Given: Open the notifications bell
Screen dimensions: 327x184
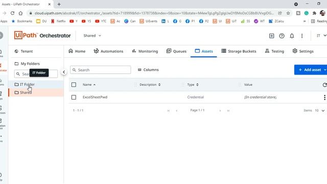Looking at the screenshot, I should tap(292, 36).
